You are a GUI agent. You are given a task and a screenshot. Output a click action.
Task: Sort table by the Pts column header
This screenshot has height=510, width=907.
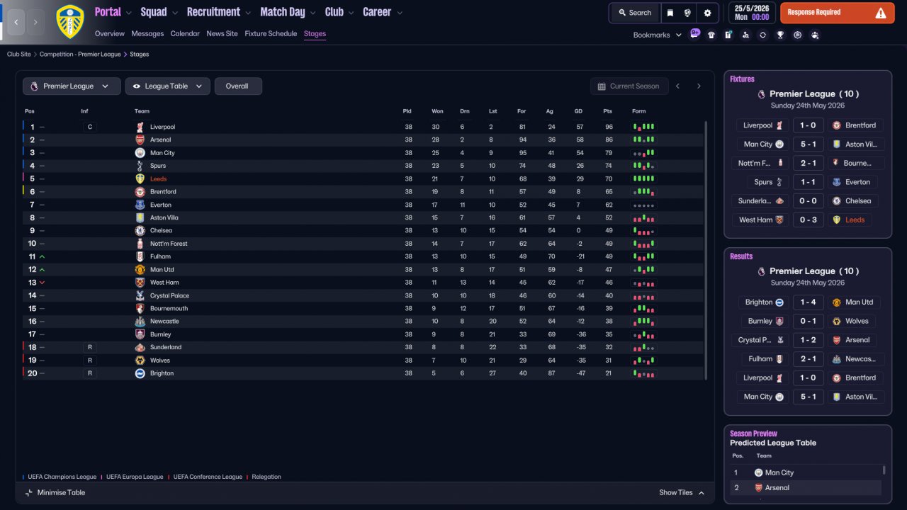pos(607,111)
